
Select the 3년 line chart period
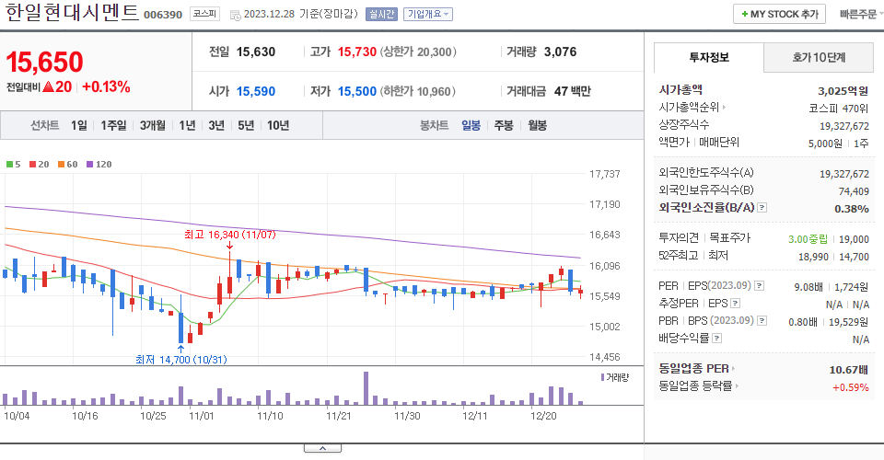[x=216, y=125]
